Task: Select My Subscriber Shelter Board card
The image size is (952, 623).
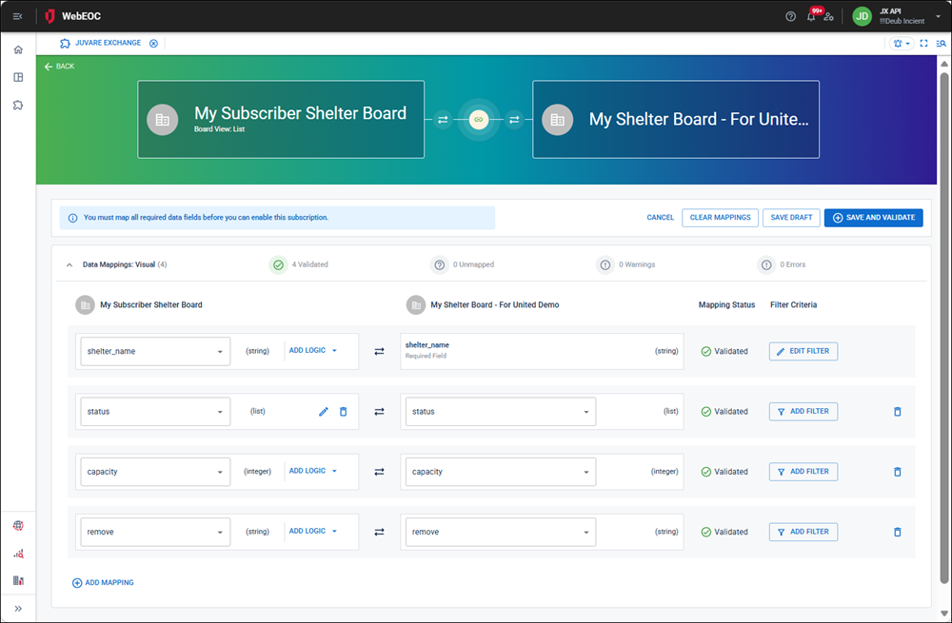Action: (281, 120)
